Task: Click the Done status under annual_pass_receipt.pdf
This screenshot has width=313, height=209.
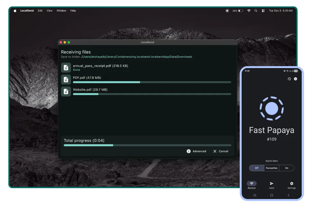Action: click(x=76, y=70)
